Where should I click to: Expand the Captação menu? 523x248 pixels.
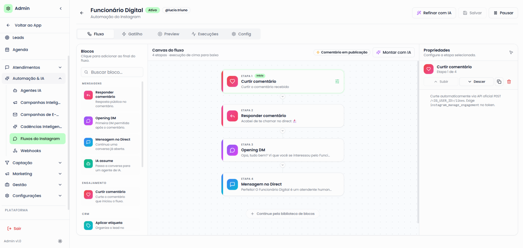pyautogui.click(x=34, y=163)
